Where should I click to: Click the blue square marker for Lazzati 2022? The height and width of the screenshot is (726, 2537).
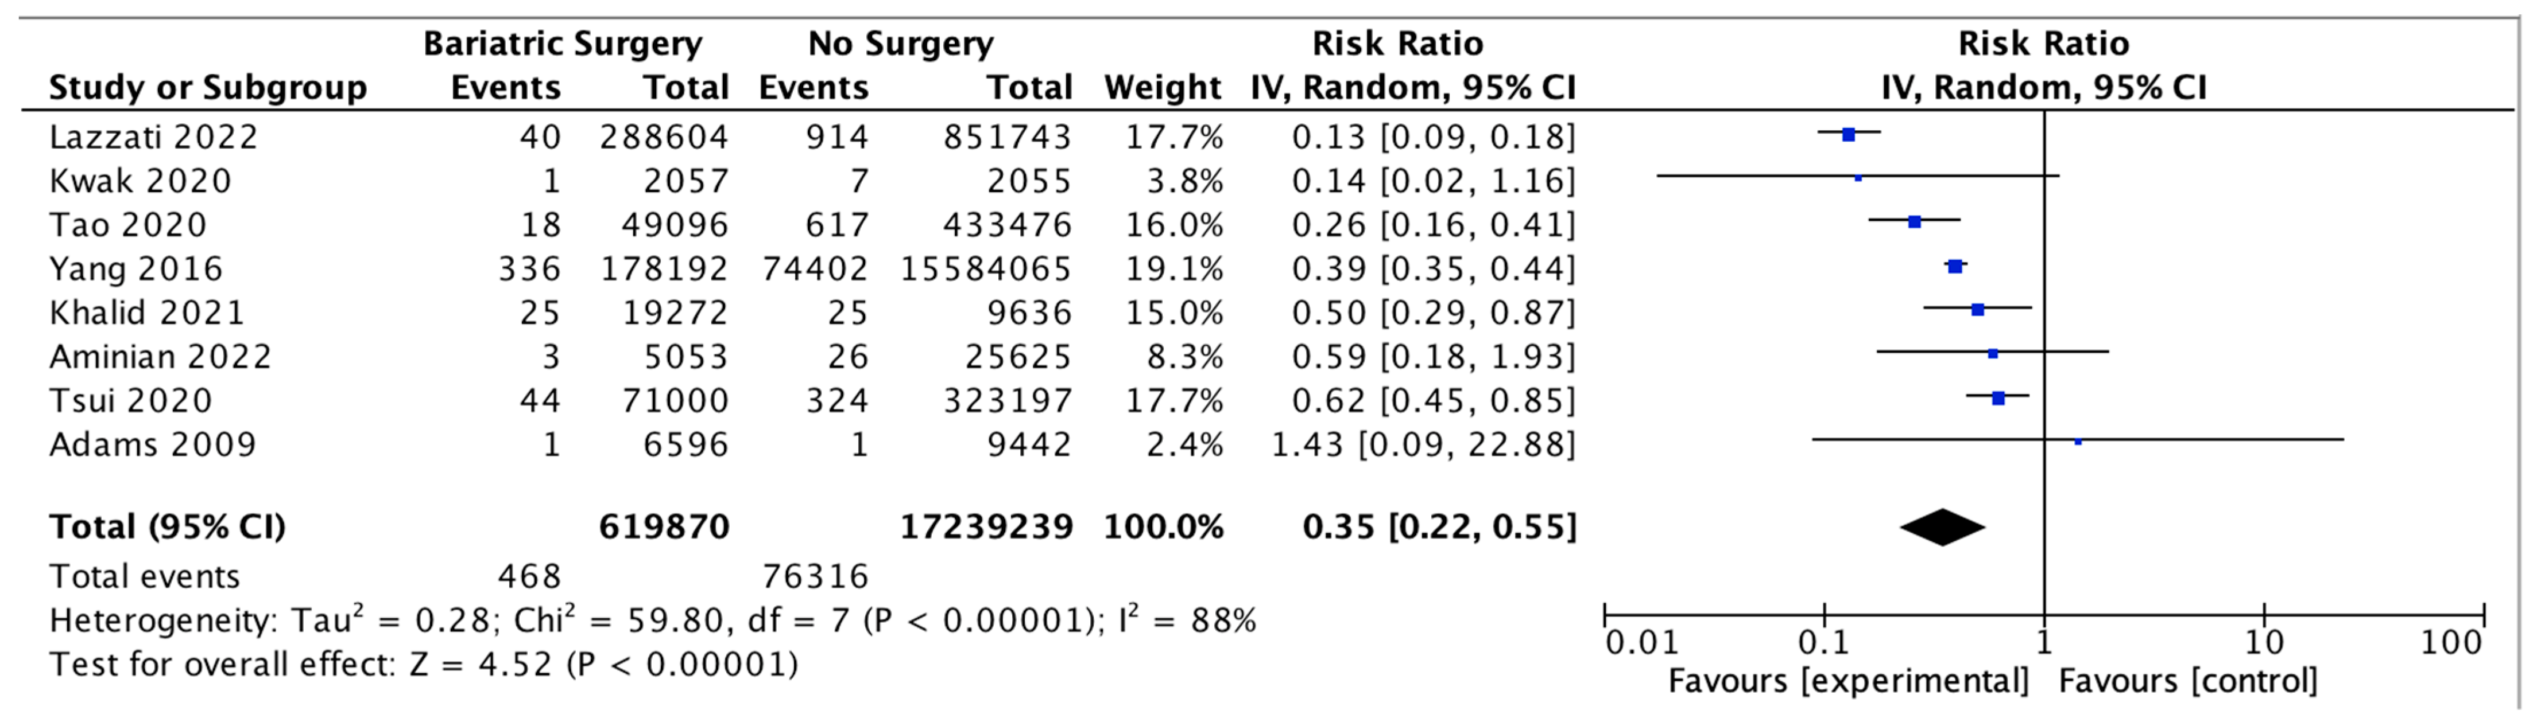1849,135
